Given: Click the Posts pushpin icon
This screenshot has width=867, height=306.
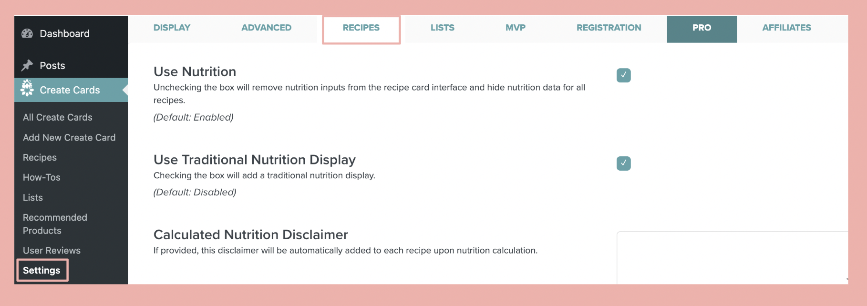Looking at the screenshot, I should point(27,65).
